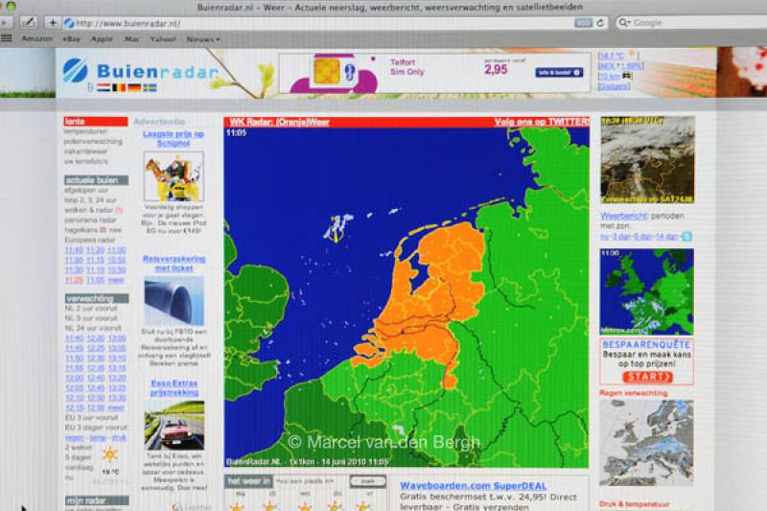Viewport: 767px width, 511px height.
Task: Select the Belgium flag icon
Action: (x=119, y=88)
